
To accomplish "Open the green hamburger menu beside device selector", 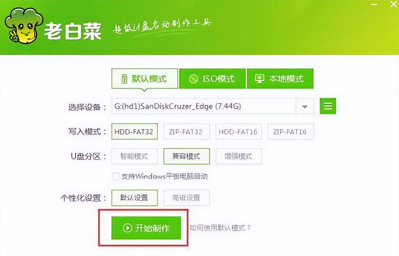I will (x=327, y=106).
